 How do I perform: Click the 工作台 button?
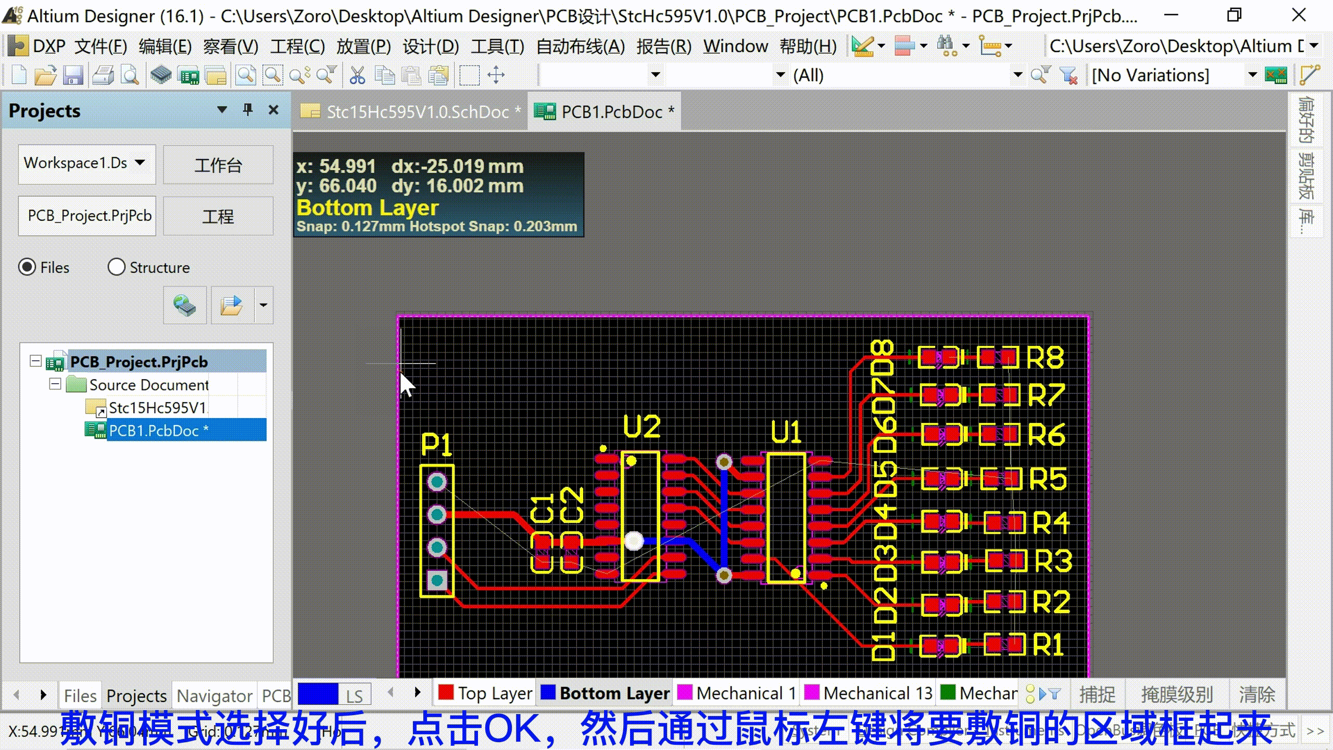point(218,165)
